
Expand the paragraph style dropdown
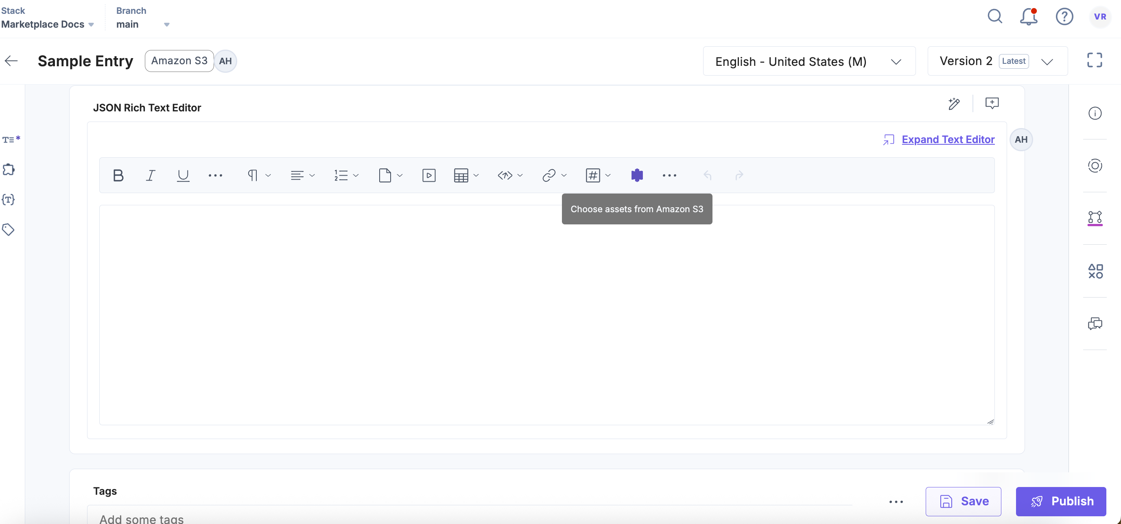click(258, 175)
